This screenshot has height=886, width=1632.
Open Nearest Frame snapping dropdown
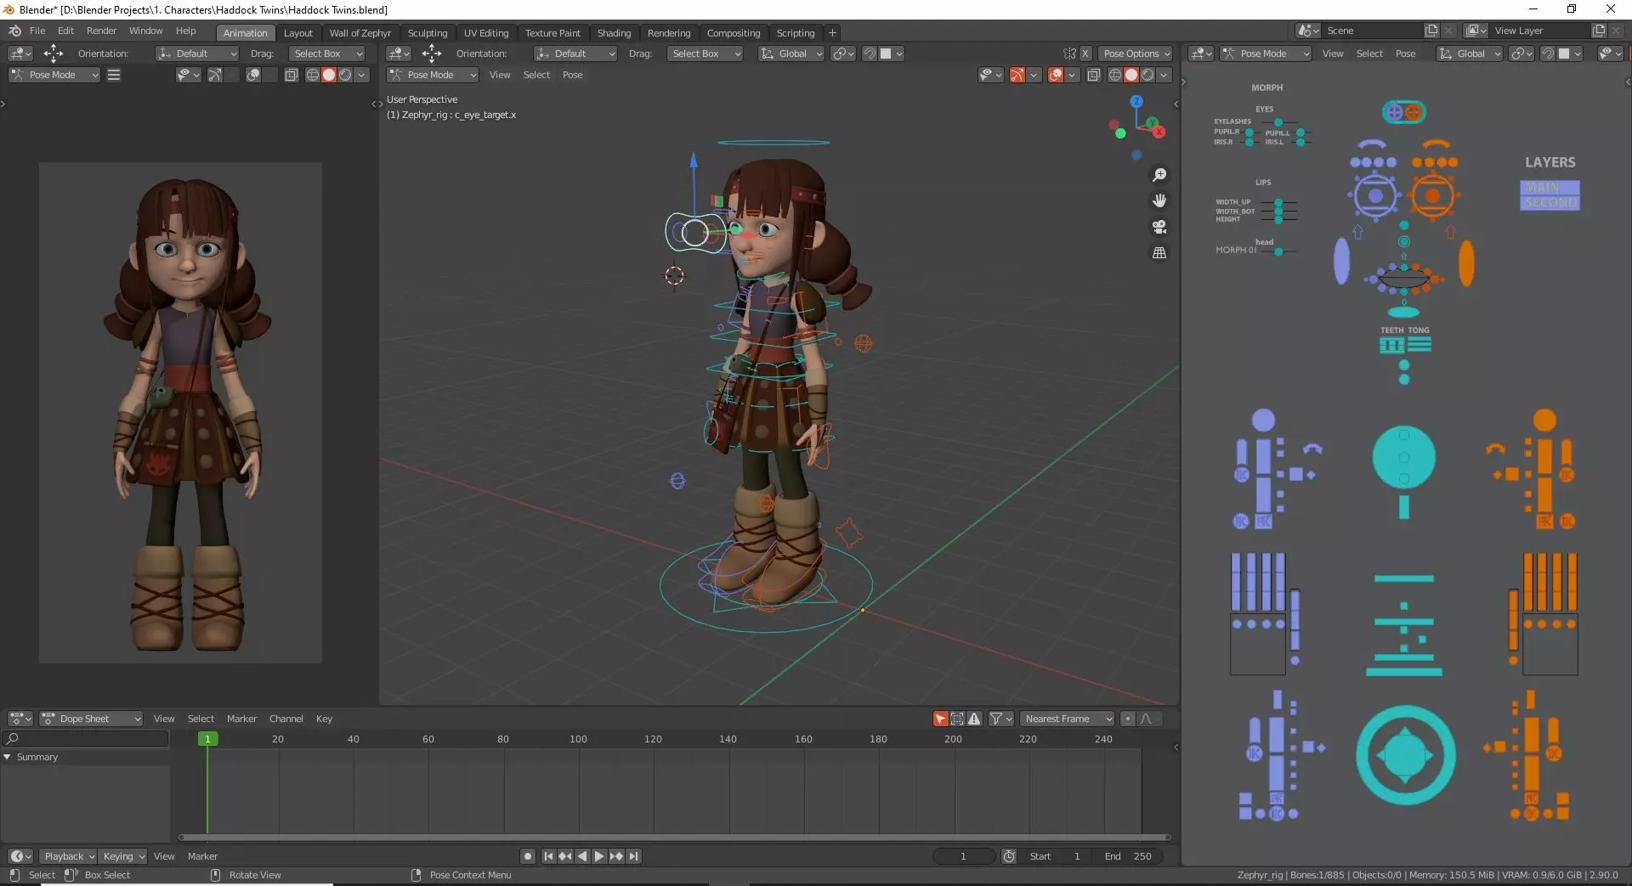pyautogui.click(x=1067, y=719)
